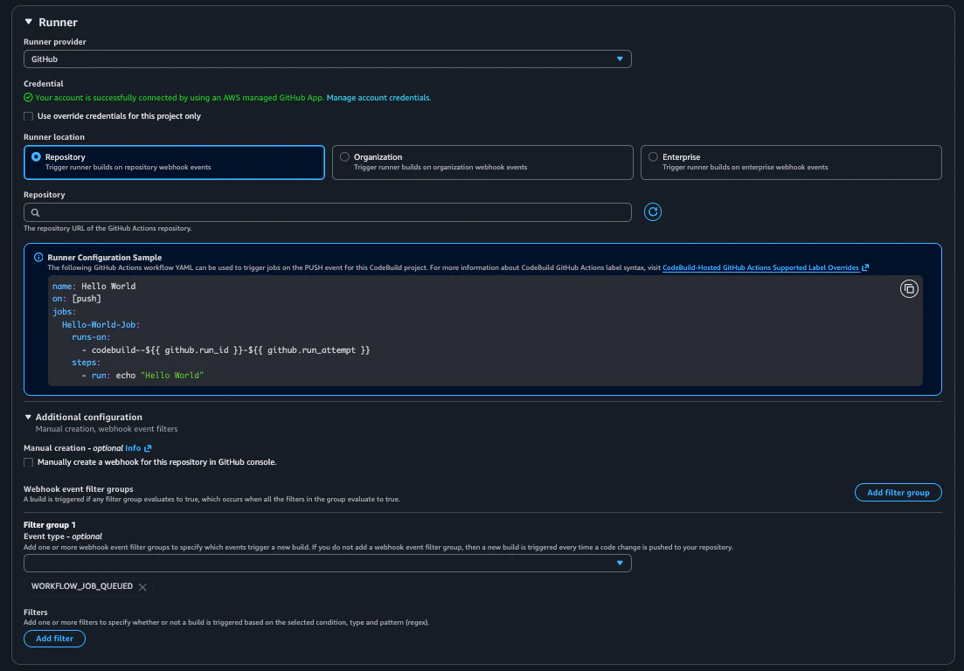Click the info icon beside Runner Configuration Sample
This screenshot has width=964, height=671.
coord(38,258)
